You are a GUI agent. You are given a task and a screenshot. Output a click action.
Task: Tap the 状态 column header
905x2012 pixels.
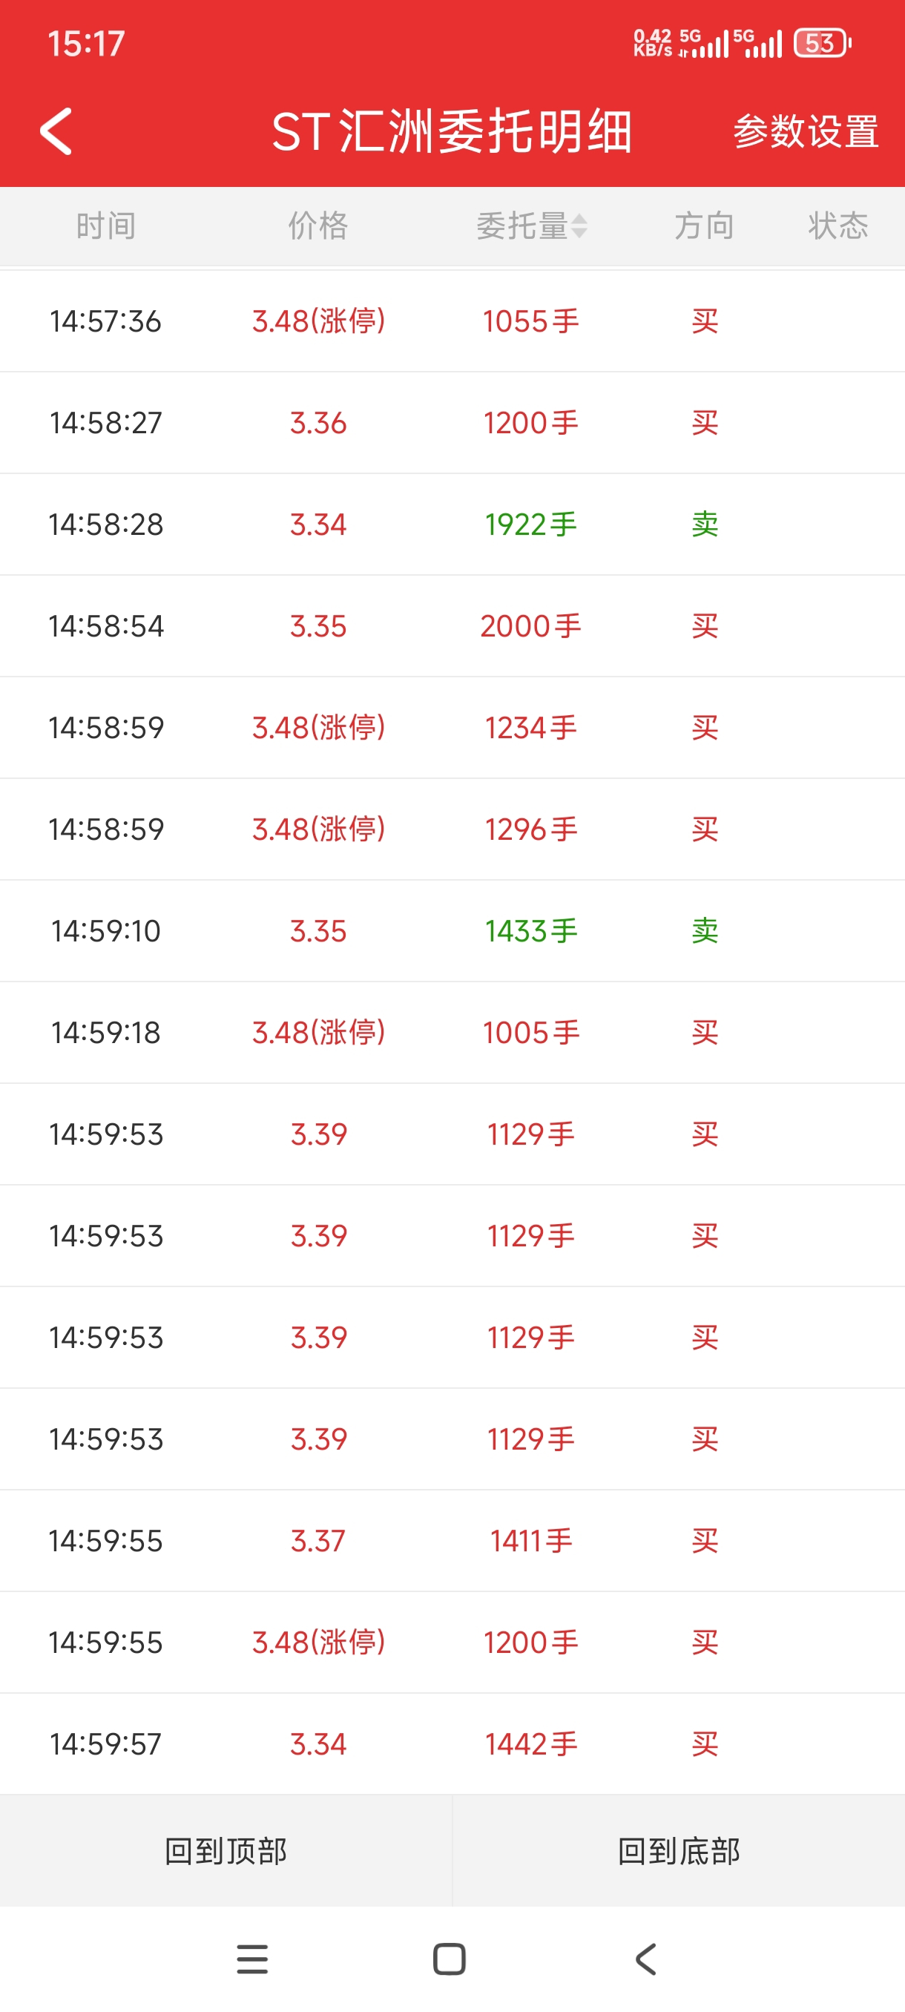point(837,226)
